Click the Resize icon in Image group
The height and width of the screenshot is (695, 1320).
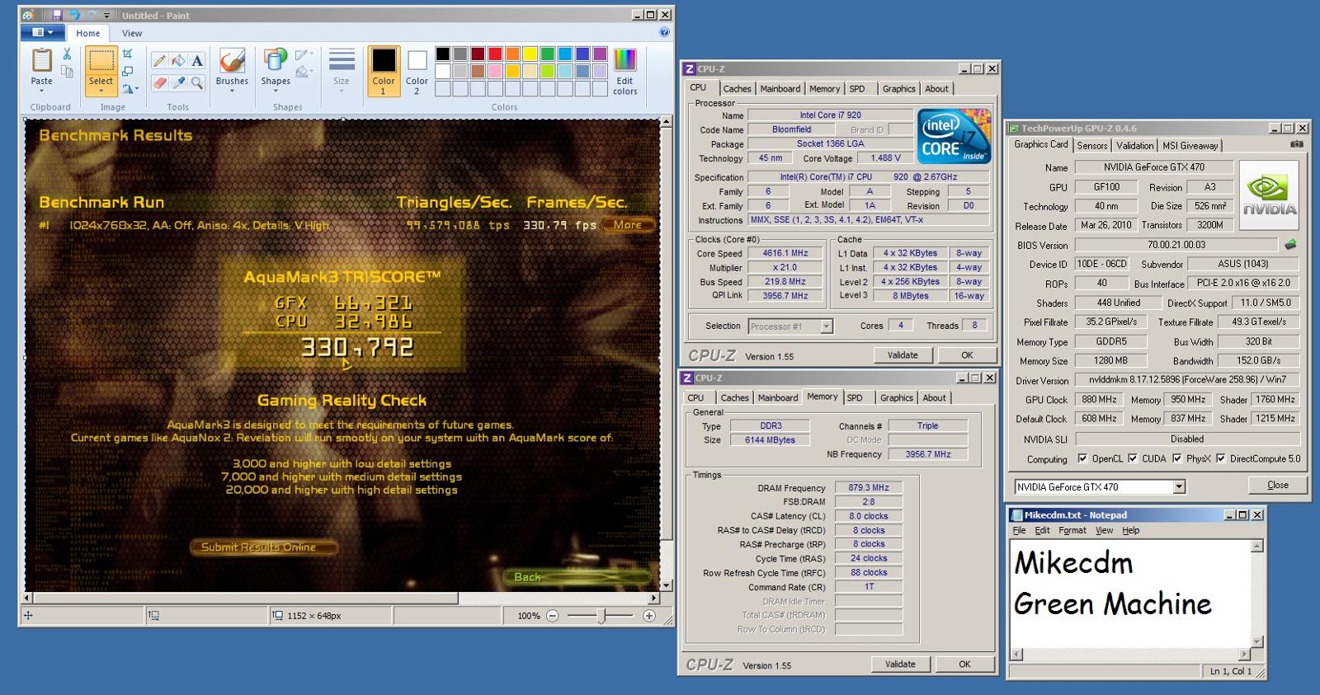tap(128, 72)
